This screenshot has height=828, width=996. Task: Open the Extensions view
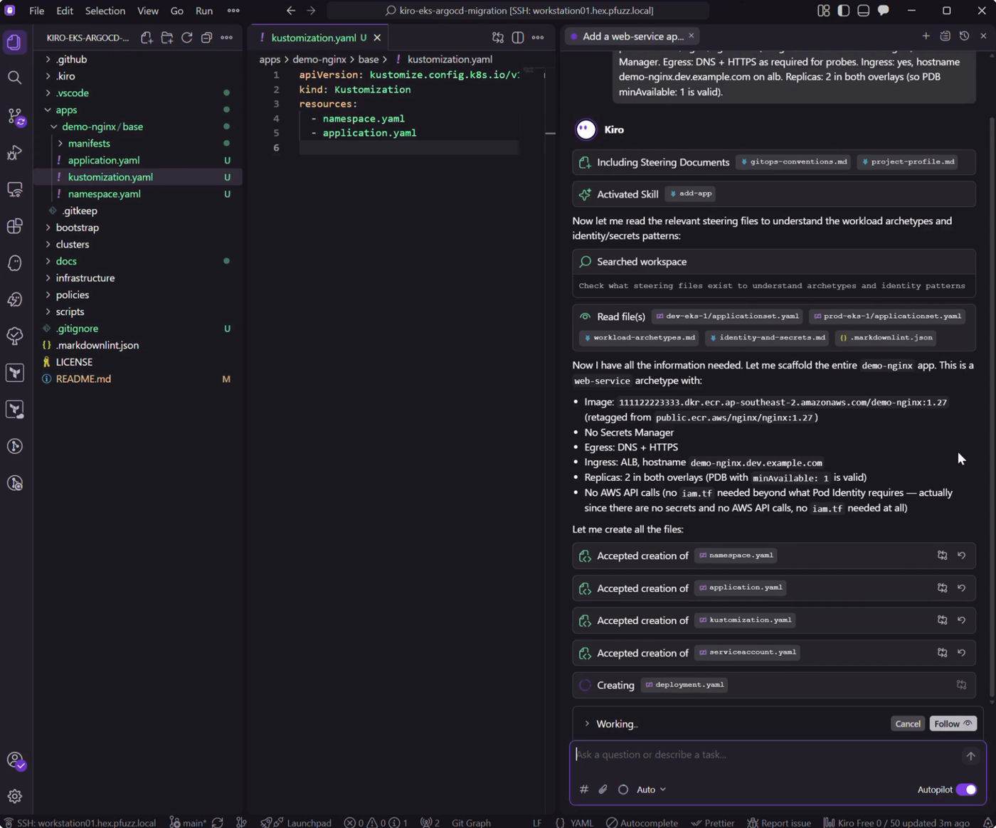pyautogui.click(x=14, y=226)
